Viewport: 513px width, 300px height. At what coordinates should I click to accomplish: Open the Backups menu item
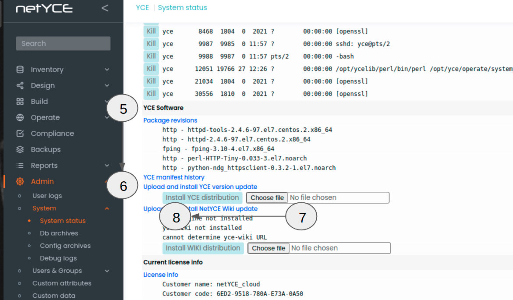point(46,149)
